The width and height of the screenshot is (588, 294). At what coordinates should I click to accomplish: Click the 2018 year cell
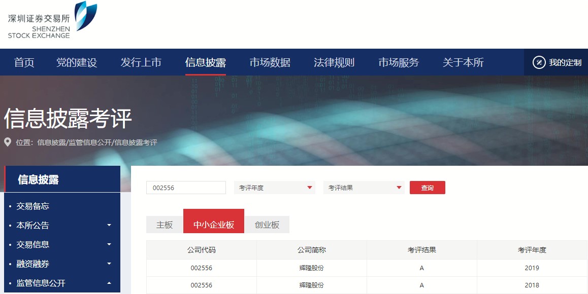click(x=532, y=285)
